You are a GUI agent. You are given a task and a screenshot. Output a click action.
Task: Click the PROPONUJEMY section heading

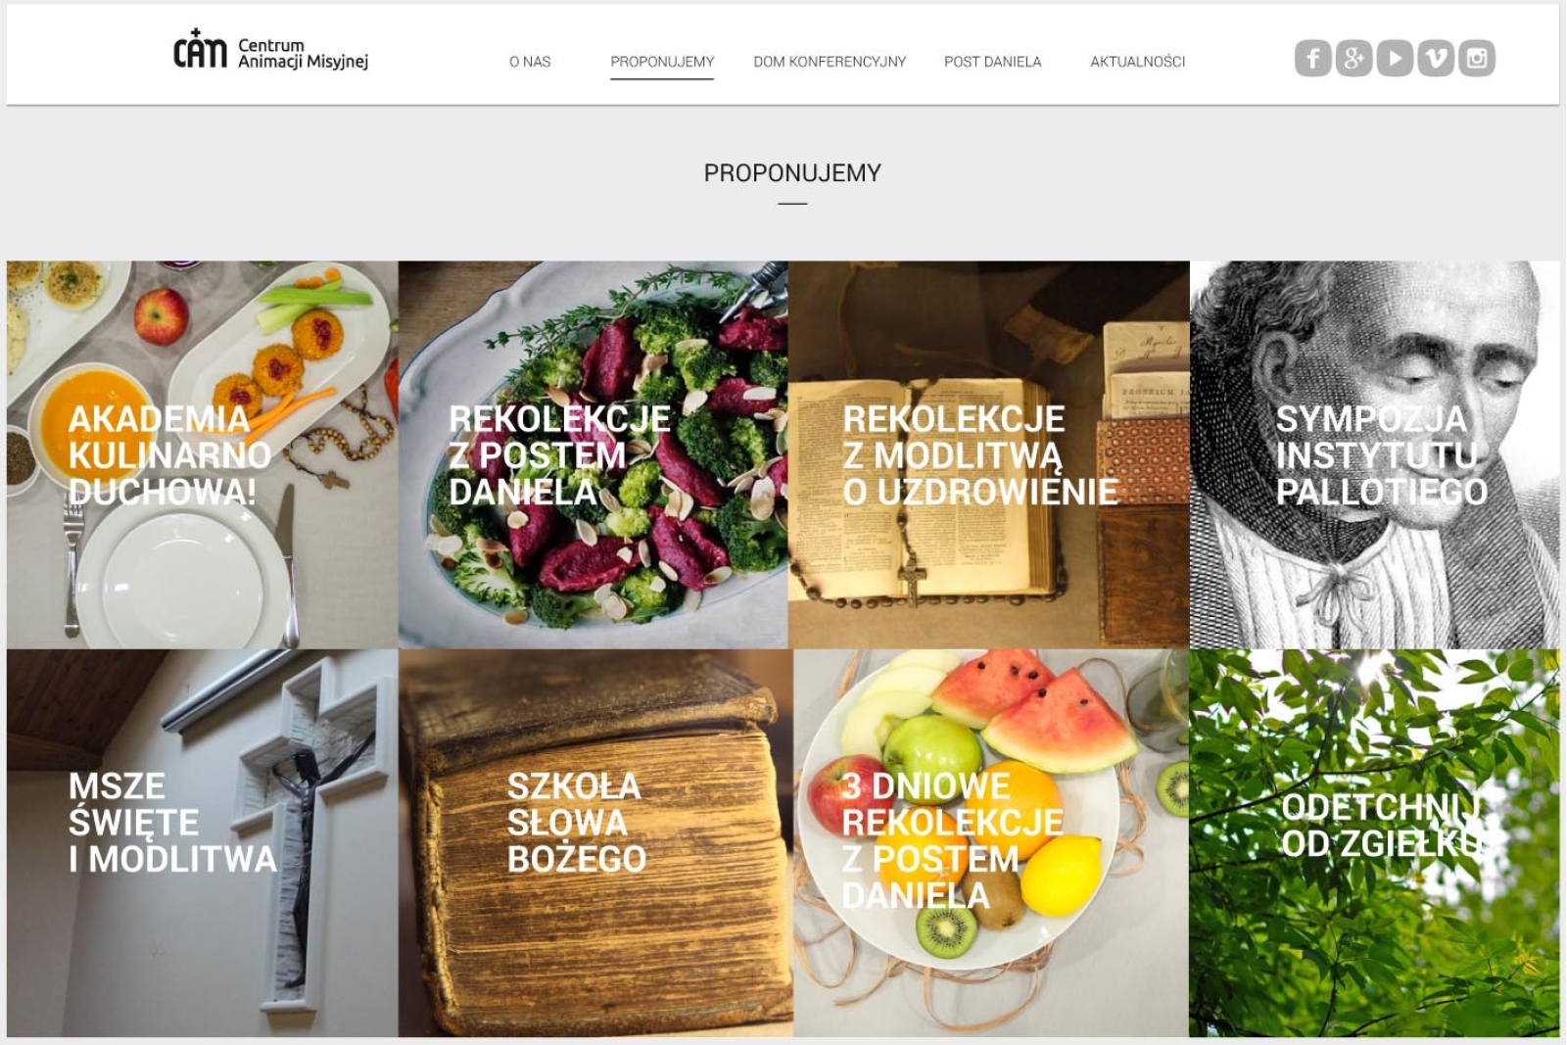point(792,173)
